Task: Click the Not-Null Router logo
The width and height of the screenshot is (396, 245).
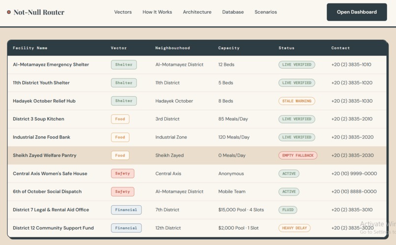Action: coord(35,12)
